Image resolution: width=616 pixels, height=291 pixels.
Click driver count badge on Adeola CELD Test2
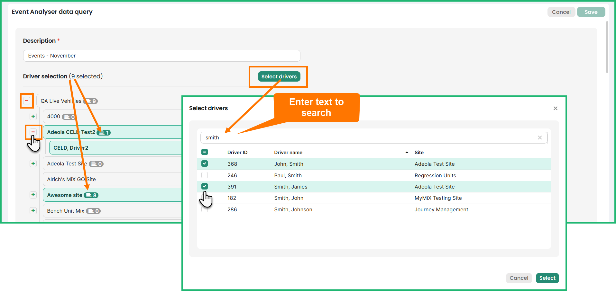[x=104, y=133]
